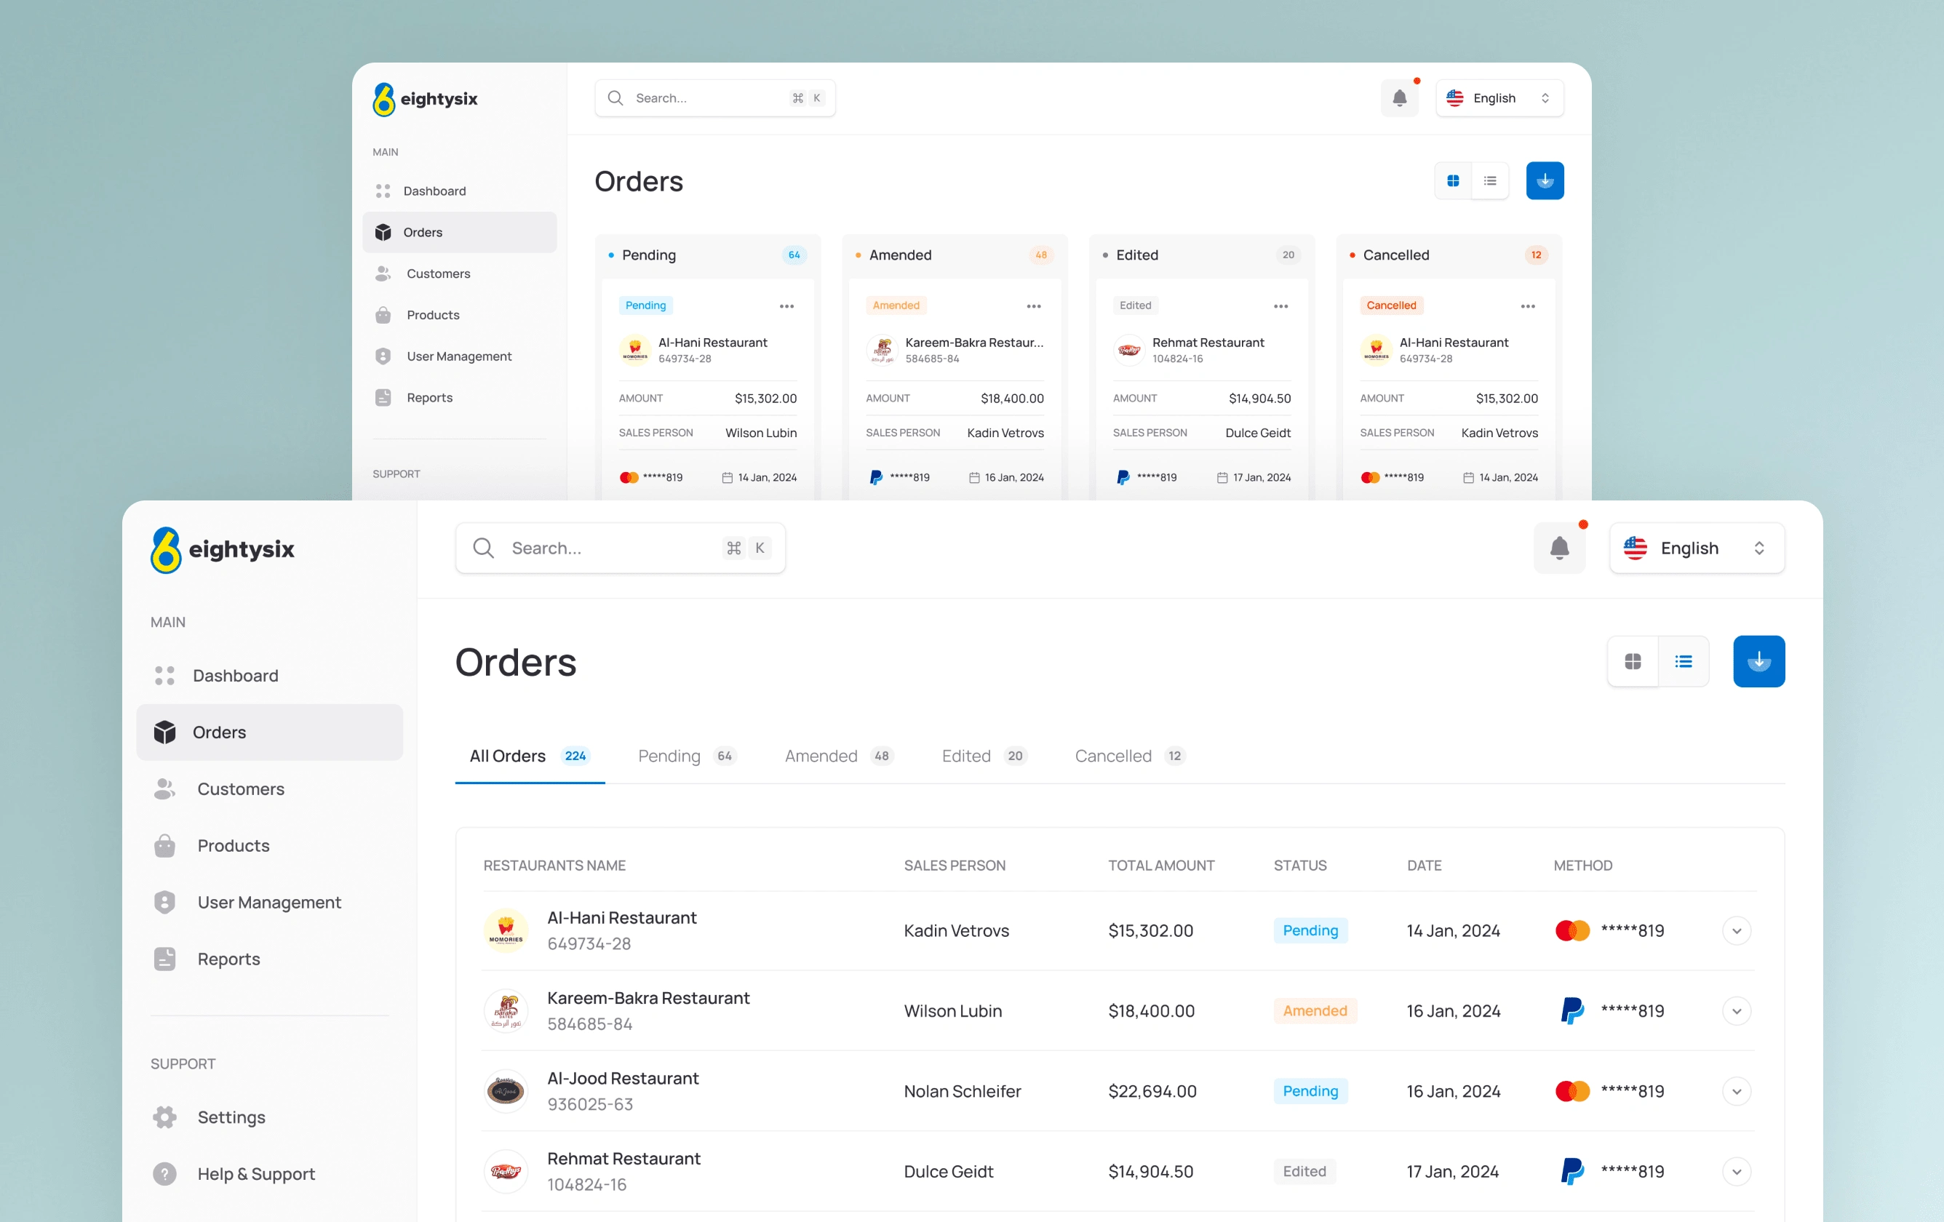The height and width of the screenshot is (1222, 1944).
Task: Open Settings in the front window sidebar
Action: [x=270, y=1117]
